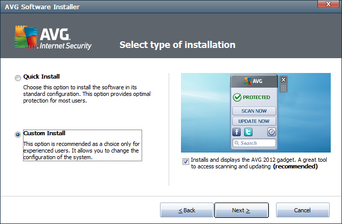Viewport: 342px width, 224px height.
Task: Click the Custom Install label text
Action: [x=44, y=133]
